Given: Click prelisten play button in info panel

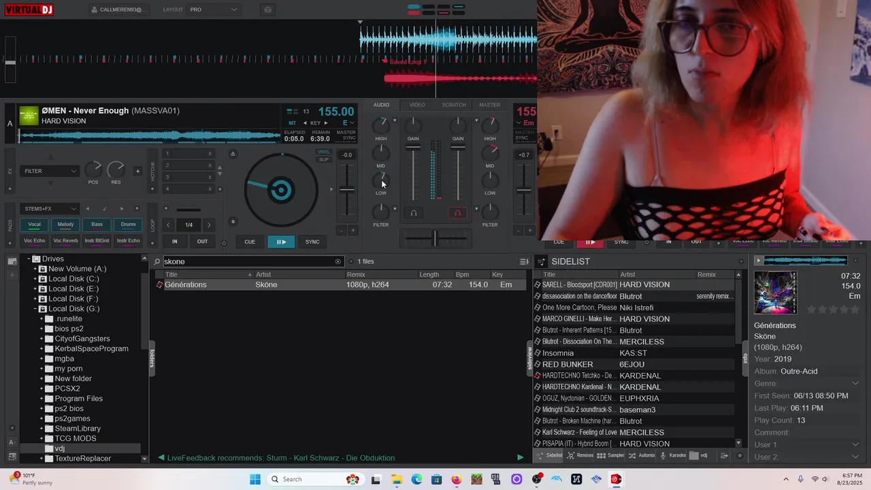Looking at the screenshot, I should 759,260.
